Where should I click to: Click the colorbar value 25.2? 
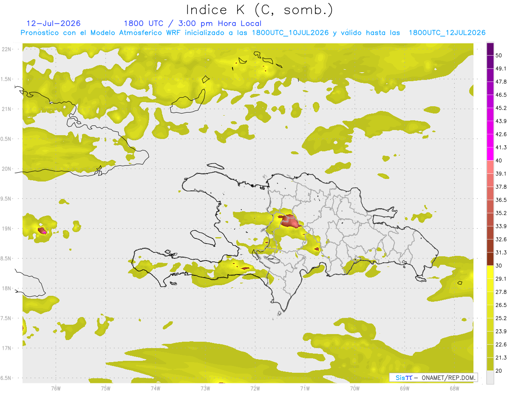pos(501,318)
